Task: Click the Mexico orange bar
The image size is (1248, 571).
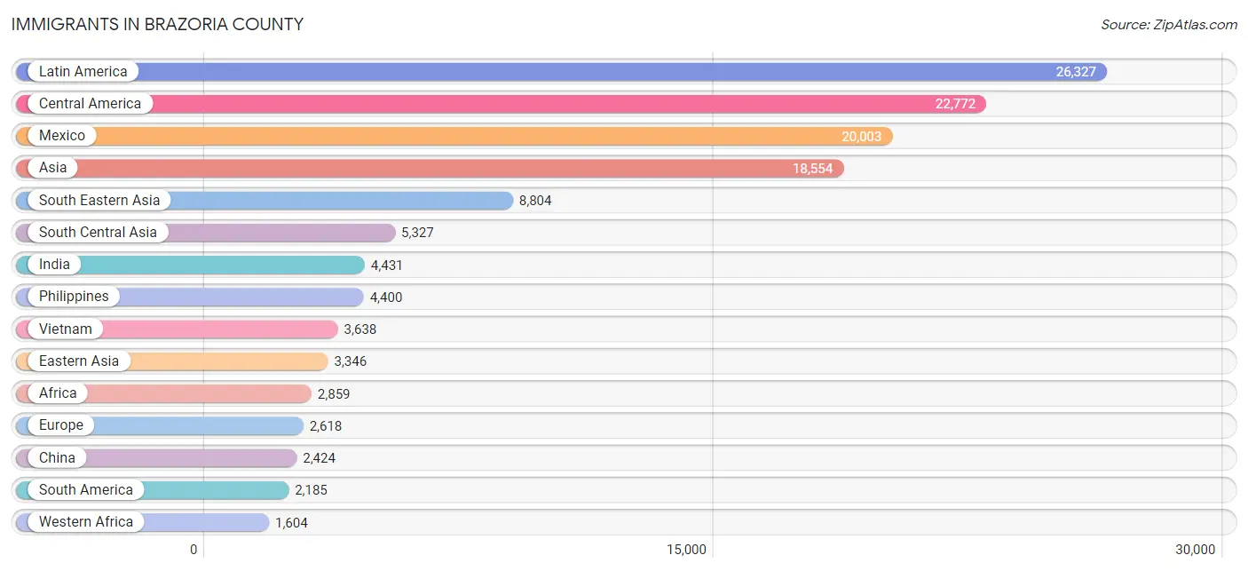Action: pyautogui.click(x=454, y=136)
